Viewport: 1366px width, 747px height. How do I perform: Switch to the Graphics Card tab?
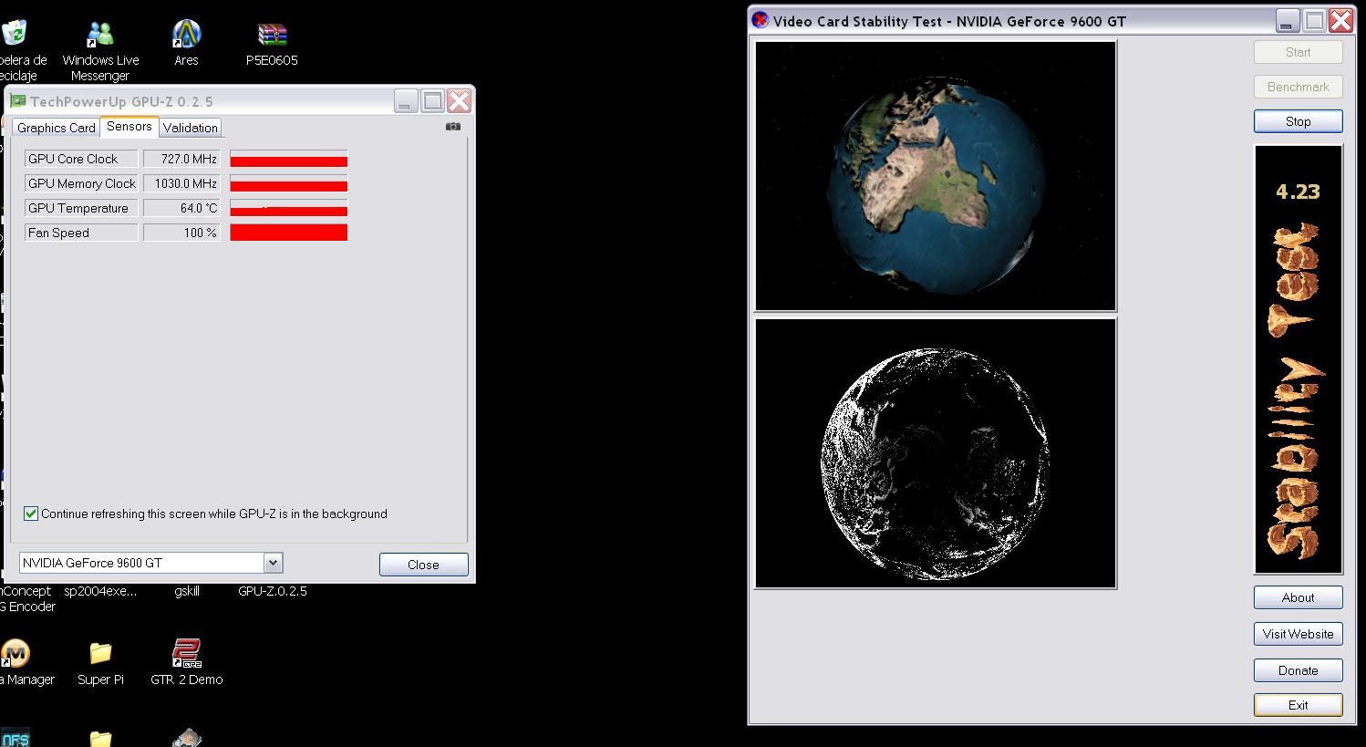pyautogui.click(x=57, y=128)
